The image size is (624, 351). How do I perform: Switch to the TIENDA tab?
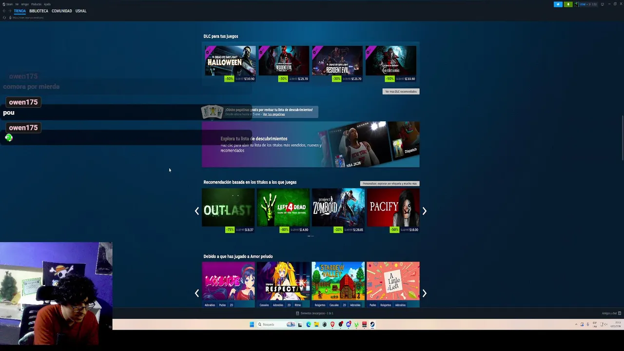tap(20, 11)
